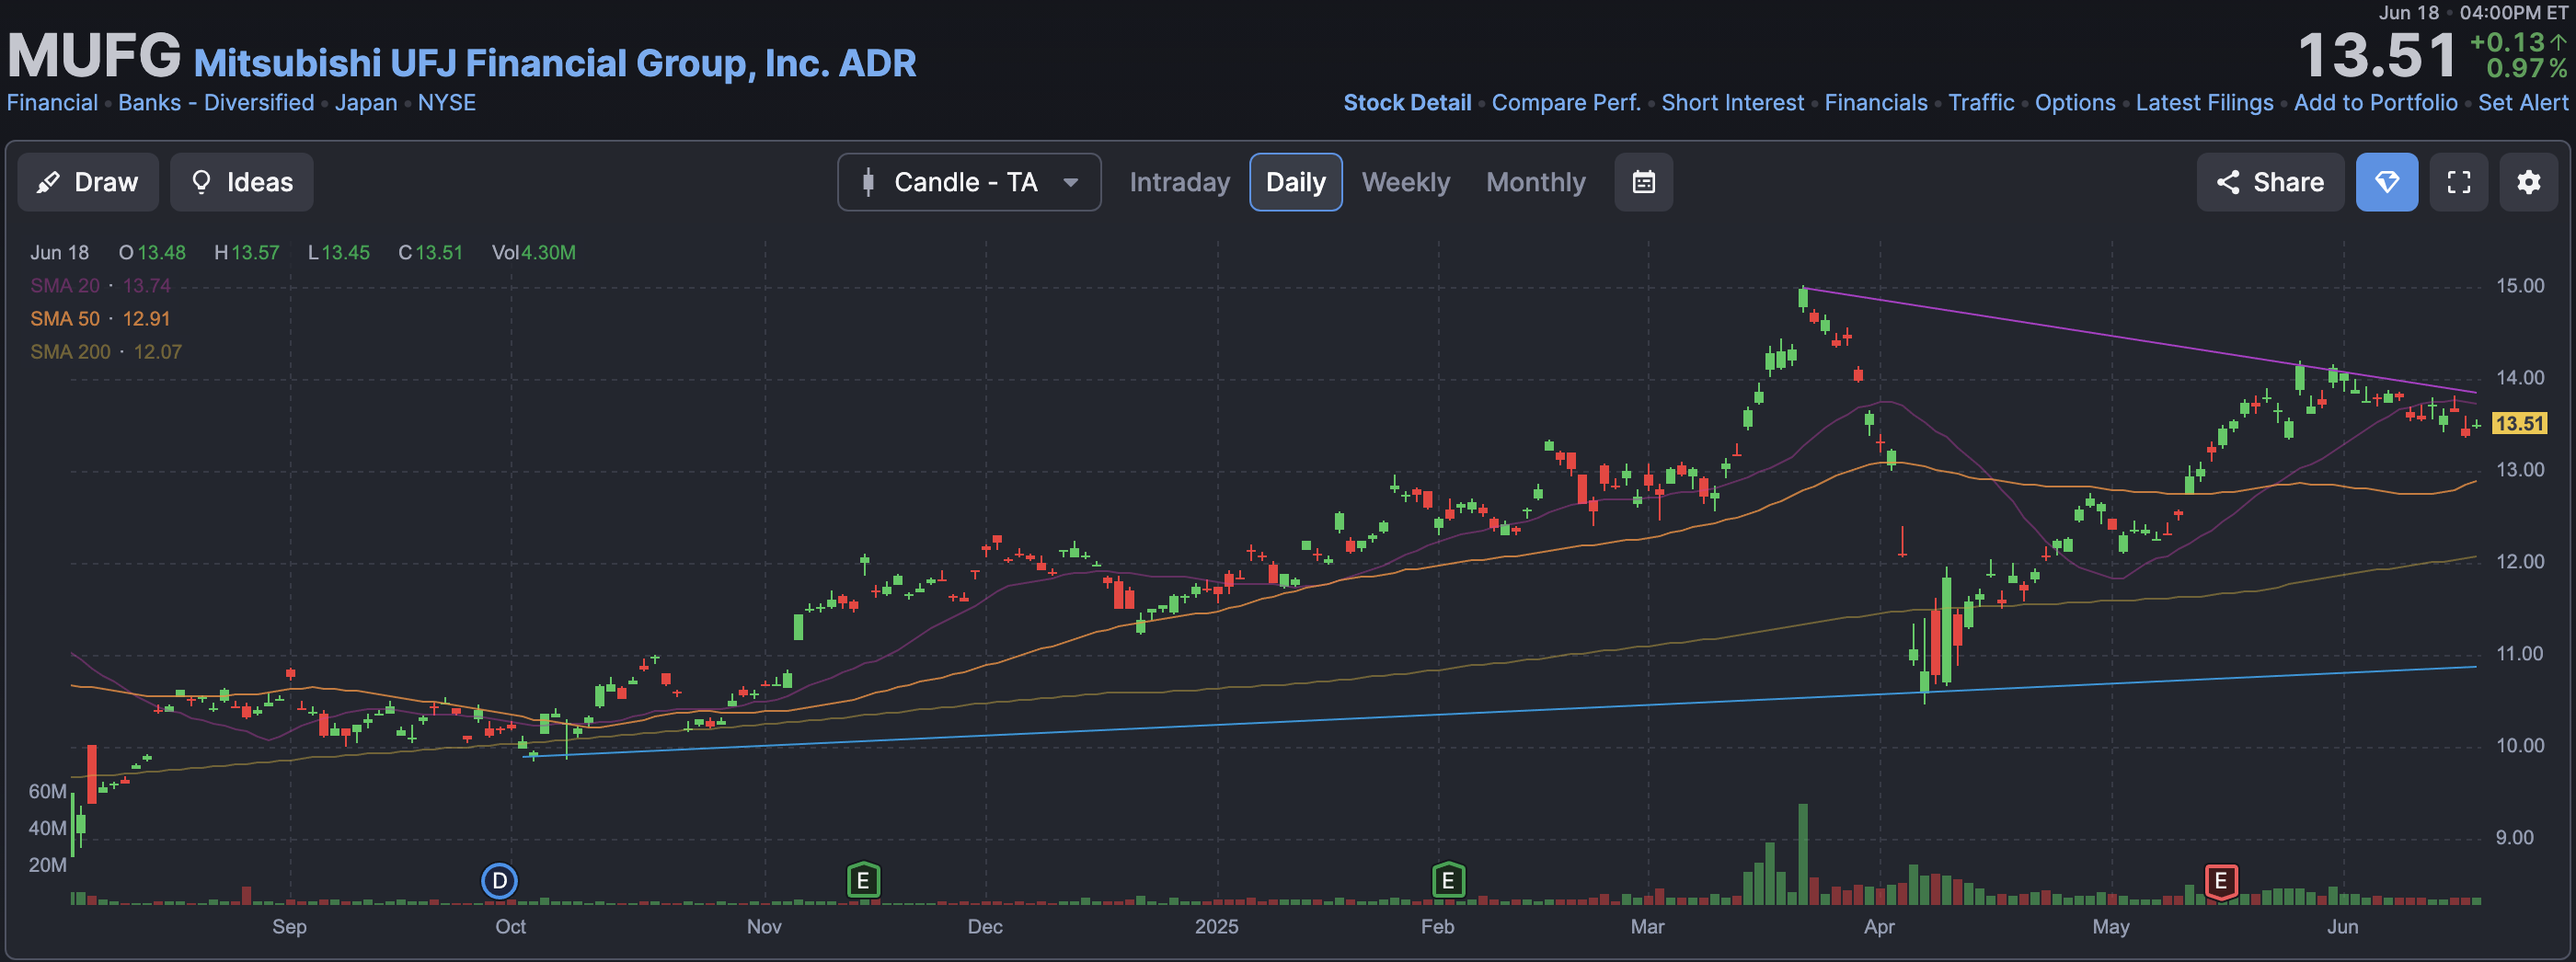2576x962 pixels.
Task: Open the Latest Filings link
Action: 2204,103
